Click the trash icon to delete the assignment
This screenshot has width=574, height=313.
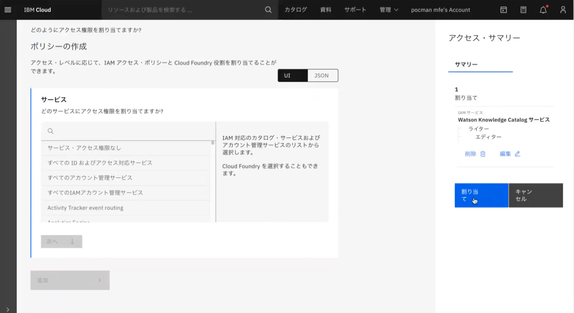pyautogui.click(x=483, y=154)
